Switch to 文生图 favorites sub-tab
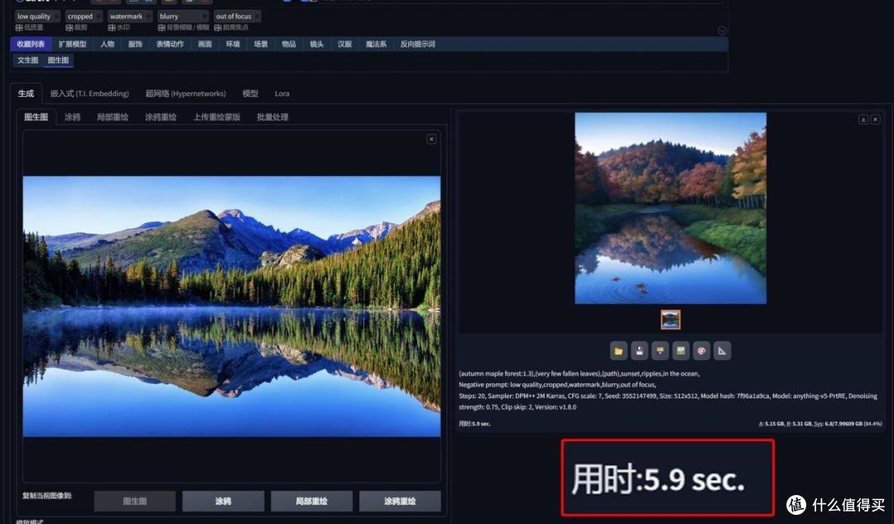 pos(27,60)
